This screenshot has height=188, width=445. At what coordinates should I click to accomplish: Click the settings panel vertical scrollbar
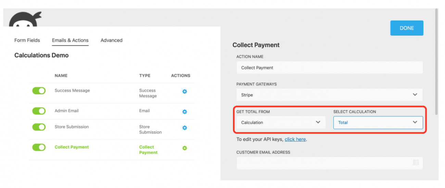tap(436, 62)
